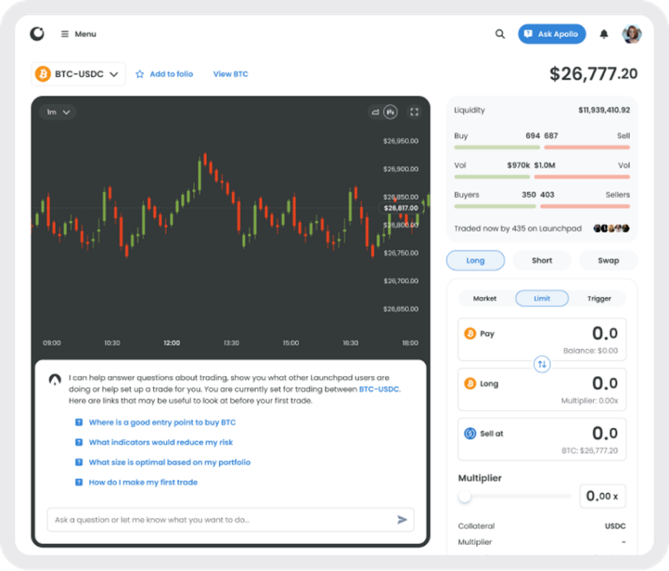The image size is (669, 571).
Task: Click $26,817.00 price marker on chart
Action: pos(401,208)
